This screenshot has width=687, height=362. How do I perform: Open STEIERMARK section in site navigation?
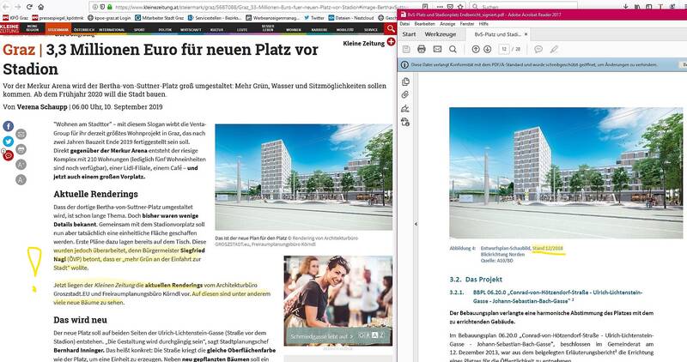(58, 29)
